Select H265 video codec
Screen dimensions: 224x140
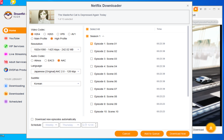[x=45, y=34]
